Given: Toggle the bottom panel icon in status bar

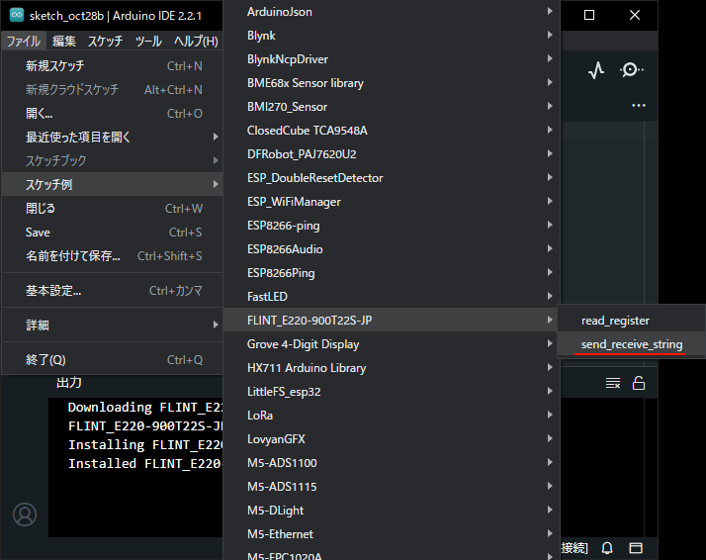Looking at the screenshot, I should pyautogui.click(x=636, y=548).
